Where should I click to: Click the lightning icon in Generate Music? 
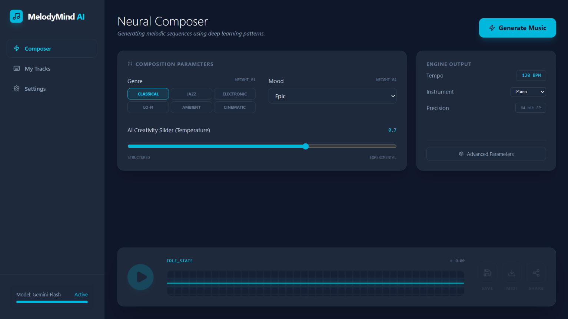click(492, 28)
